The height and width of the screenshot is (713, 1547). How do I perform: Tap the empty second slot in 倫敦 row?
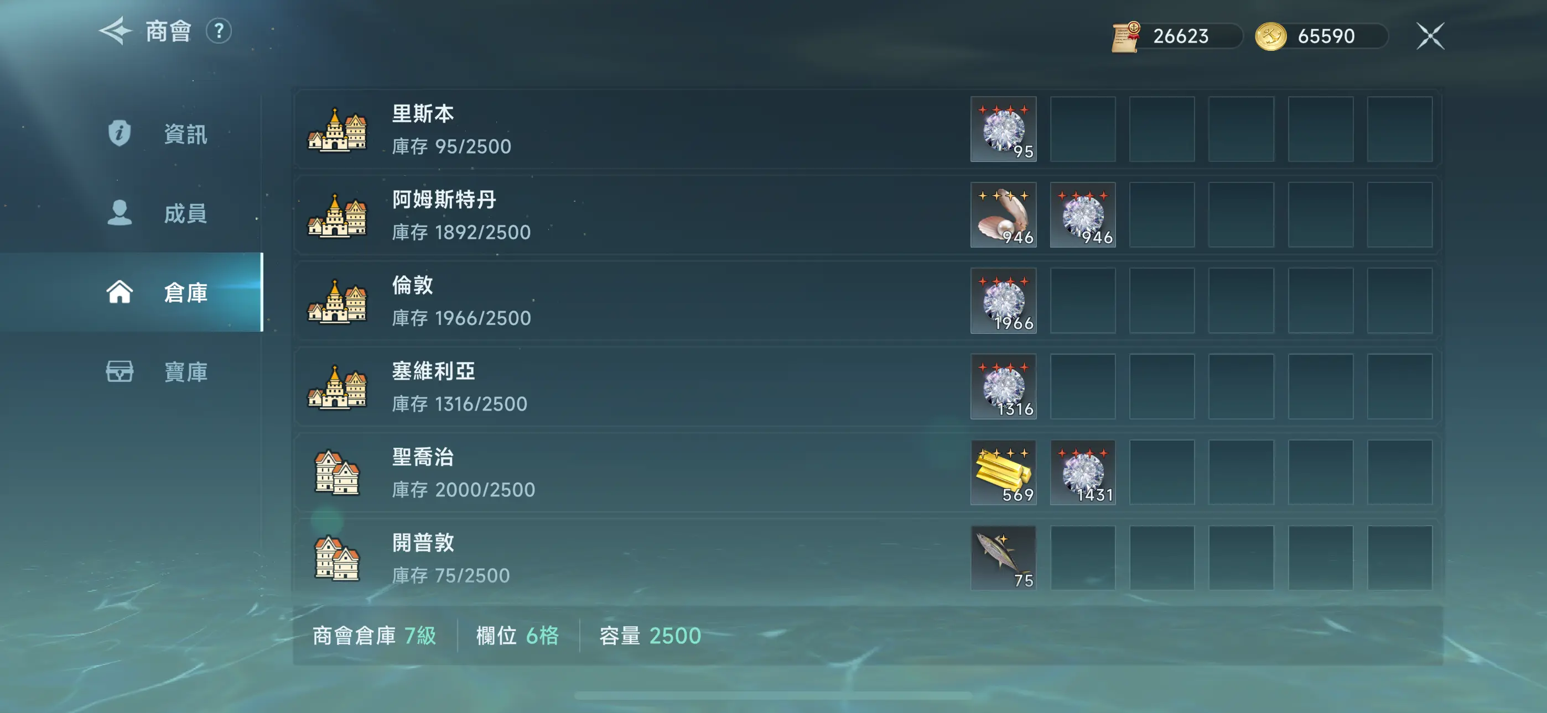pos(1082,301)
